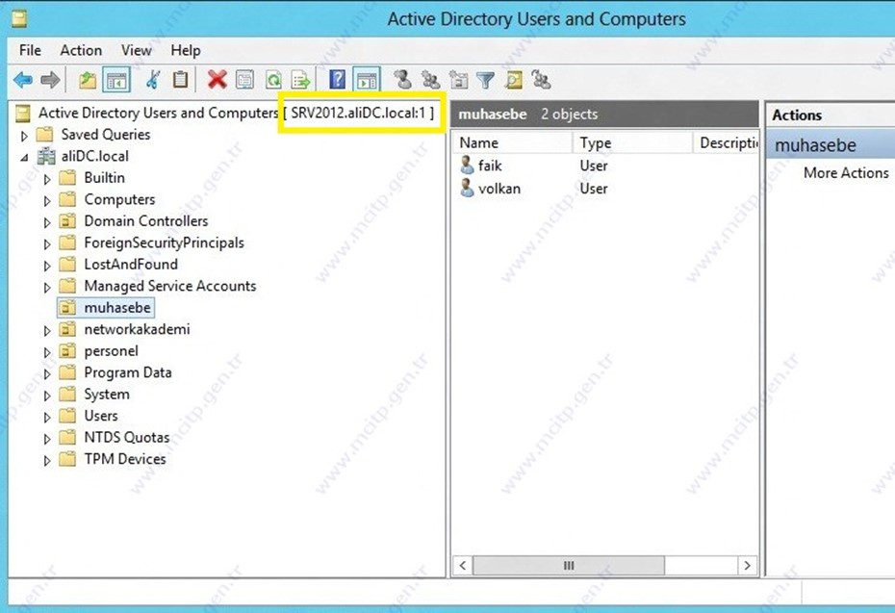Expand the Computers container

coord(47,201)
